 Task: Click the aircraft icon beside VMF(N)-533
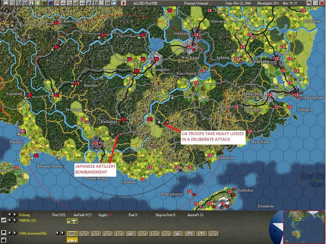pos(3,220)
